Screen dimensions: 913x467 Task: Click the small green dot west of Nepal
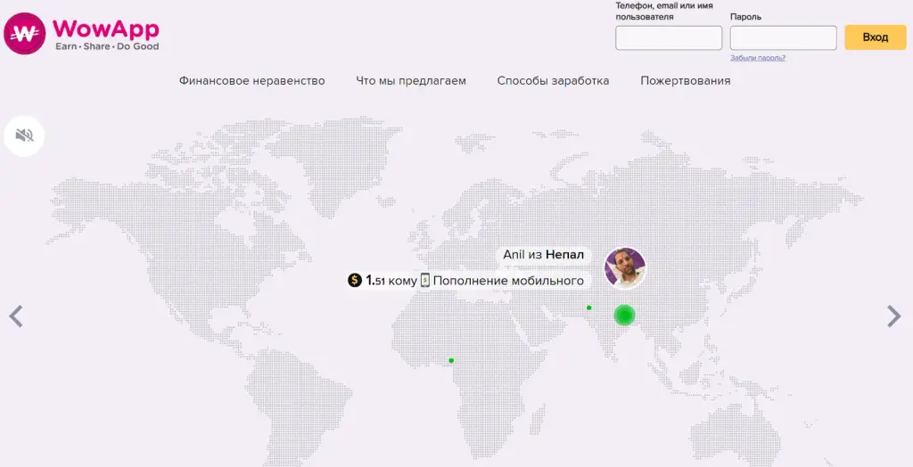(x=589, y=307)
